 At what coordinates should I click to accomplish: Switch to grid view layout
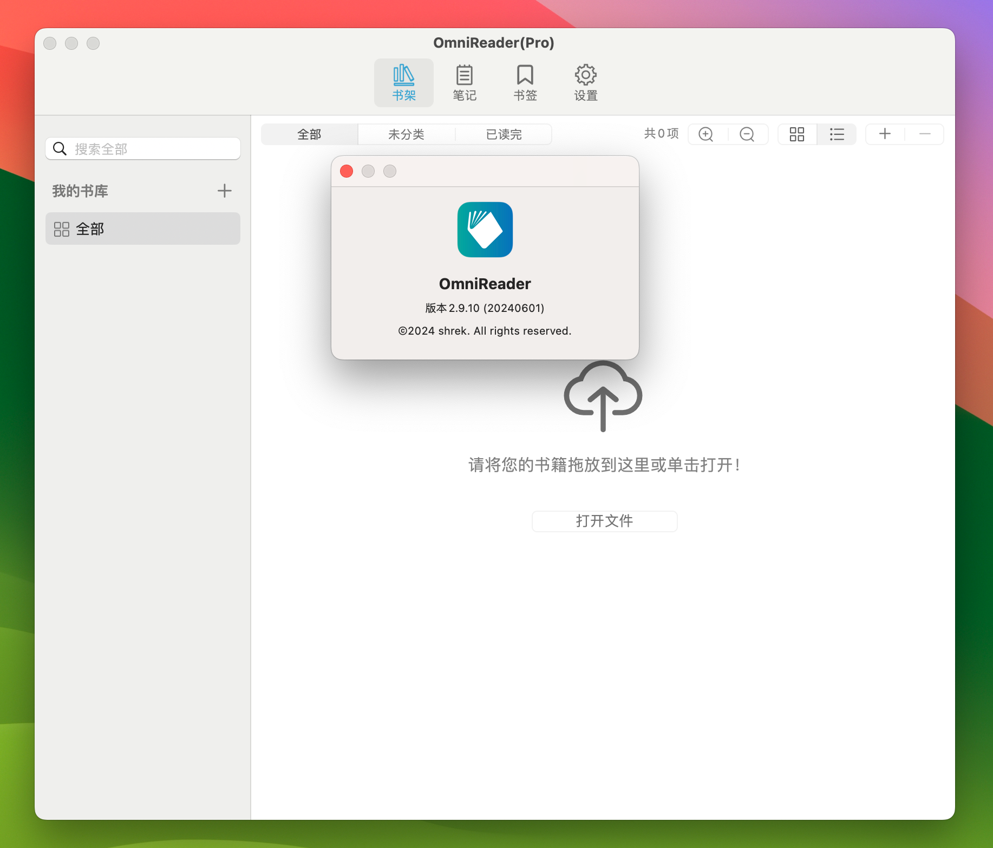click(x=797, y=134)
